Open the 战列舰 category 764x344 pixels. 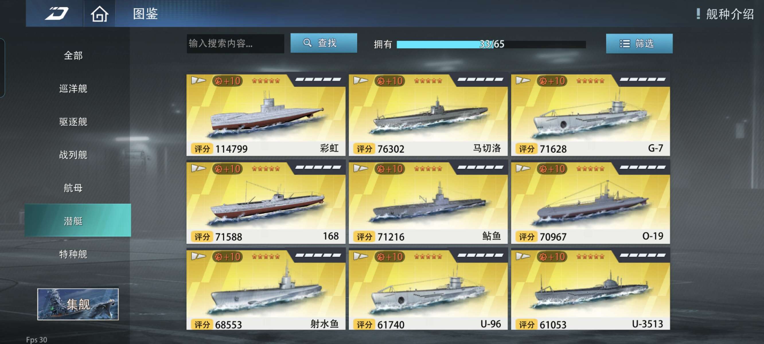73,155
